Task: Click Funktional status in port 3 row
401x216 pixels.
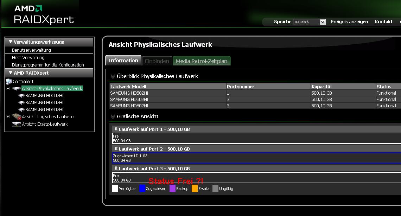Action: (x=386, y=106)
